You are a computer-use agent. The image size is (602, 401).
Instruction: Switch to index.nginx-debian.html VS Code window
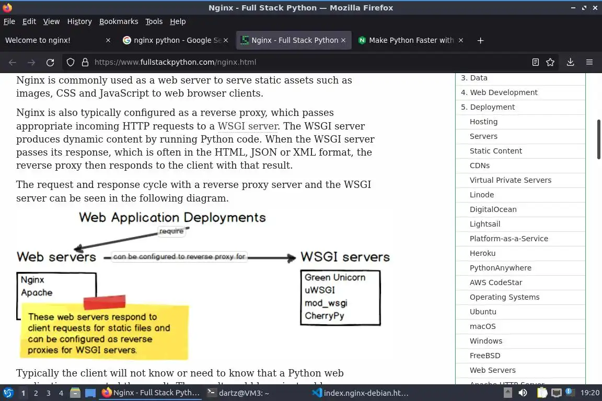[360, 393]
